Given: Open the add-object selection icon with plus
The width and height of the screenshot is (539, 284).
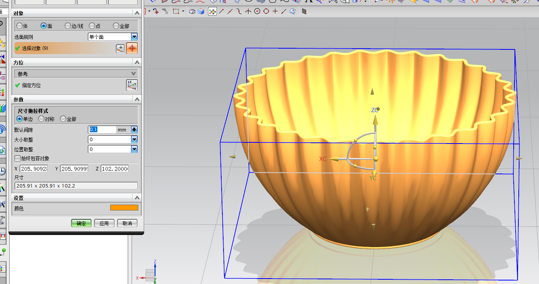Looking at the screenshot, I should (x=120, y=48).
